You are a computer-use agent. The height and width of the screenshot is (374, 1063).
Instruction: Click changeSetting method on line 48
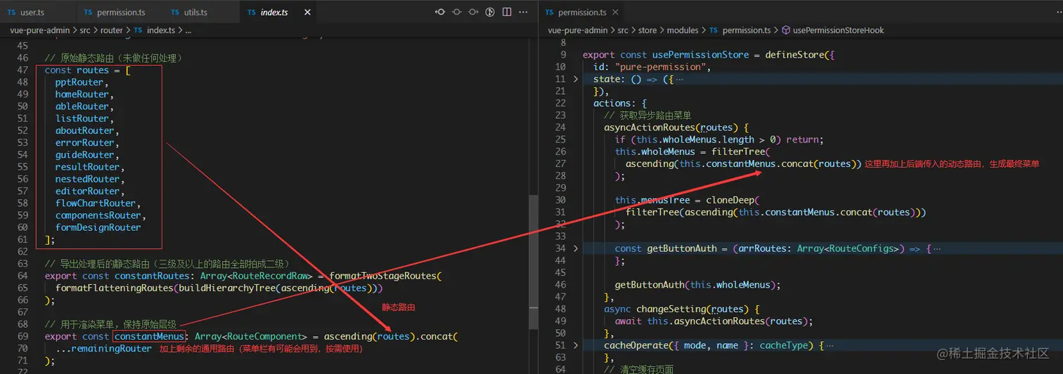click(671, 309)
